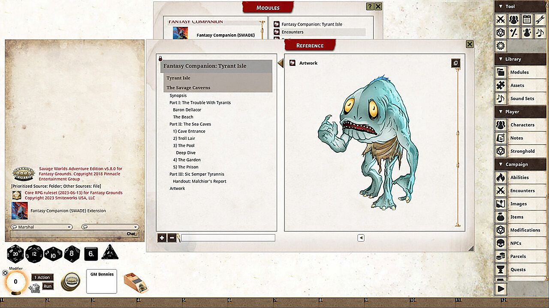The image size is (549, 308).
Task: Click the Items pouch icon
Action: (x=501, y=217)
